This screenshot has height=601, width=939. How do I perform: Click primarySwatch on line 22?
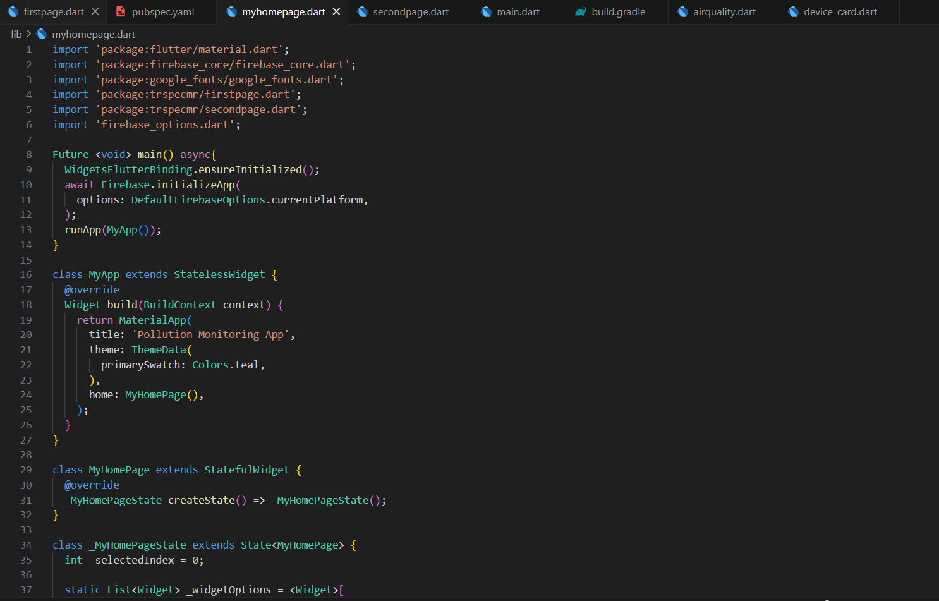point(140,365)
